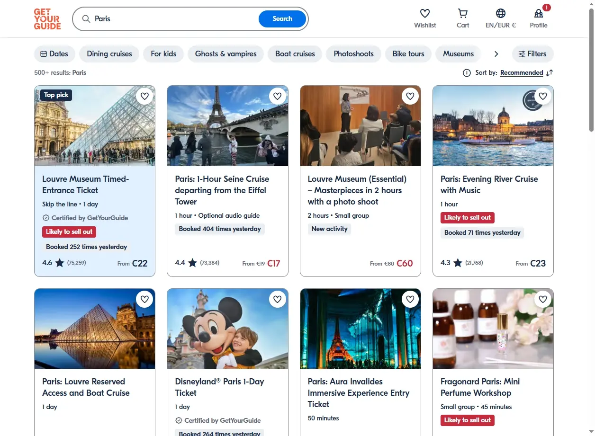Open the Profile icon

[x=539, y=13]
